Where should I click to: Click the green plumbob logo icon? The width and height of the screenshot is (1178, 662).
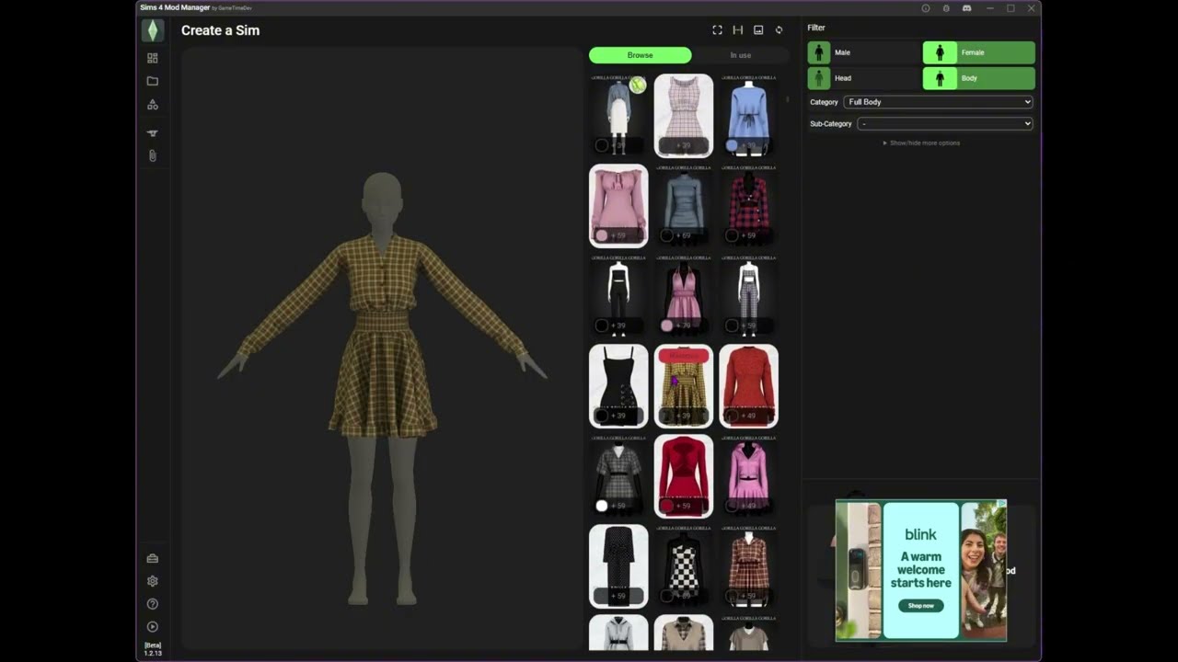point(152,30)
